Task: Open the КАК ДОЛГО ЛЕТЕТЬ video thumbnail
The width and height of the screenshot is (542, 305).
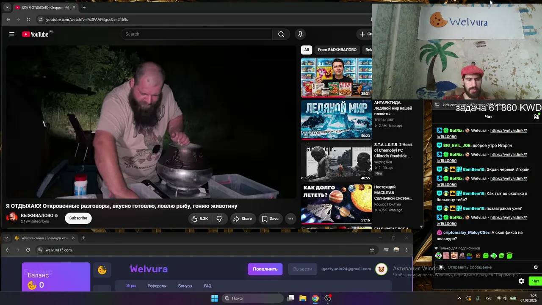Action: [336, 204]
